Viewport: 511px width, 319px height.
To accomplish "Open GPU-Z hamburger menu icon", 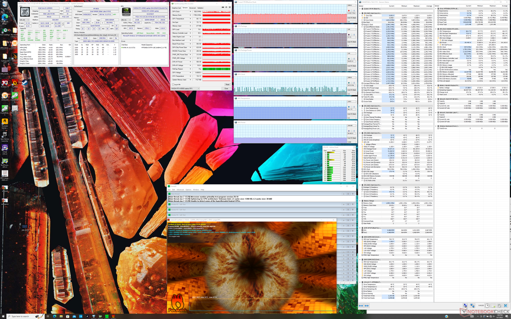I will click(x=230, y=7).
